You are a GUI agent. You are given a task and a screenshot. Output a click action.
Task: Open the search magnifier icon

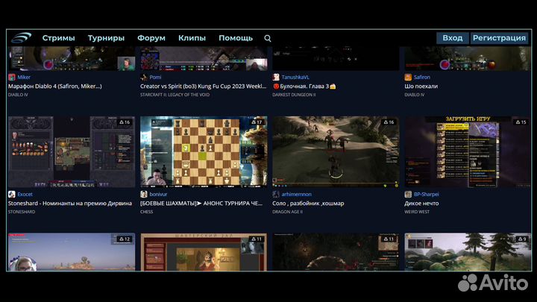point(268,38)
